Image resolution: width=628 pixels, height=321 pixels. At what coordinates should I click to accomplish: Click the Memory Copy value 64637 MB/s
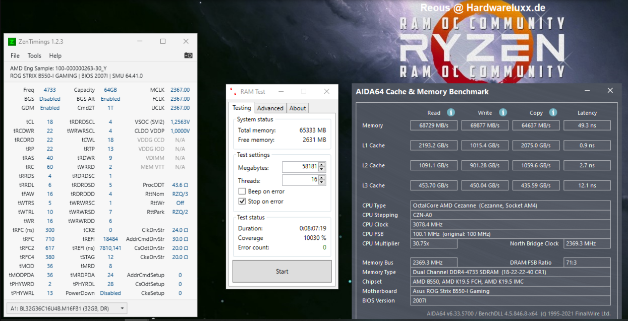pos(536,125)
